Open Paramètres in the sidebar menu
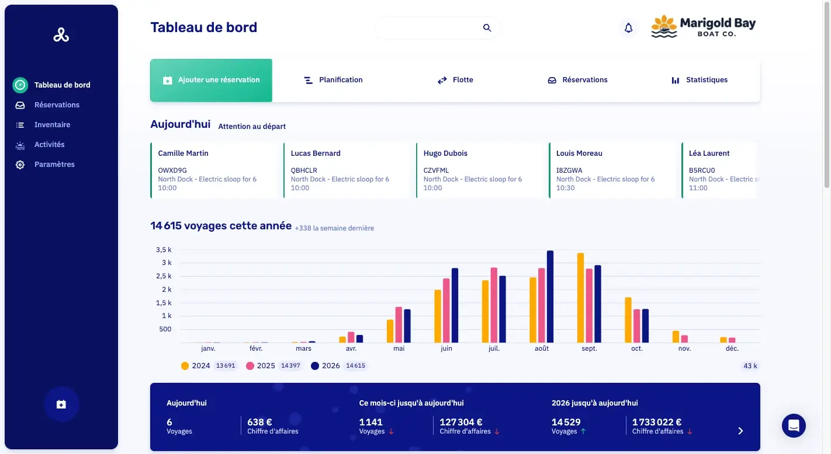The image size is (831, 454). click(x=54, y=165)
